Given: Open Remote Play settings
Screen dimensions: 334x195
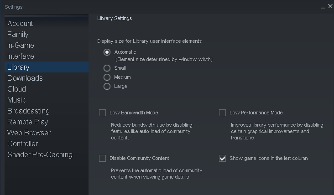Looking at the screenshot, I should tap(28, 122).
